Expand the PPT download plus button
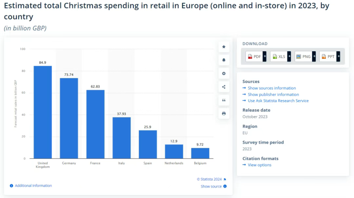Viewport: 354px width, 198px height. 338,56
